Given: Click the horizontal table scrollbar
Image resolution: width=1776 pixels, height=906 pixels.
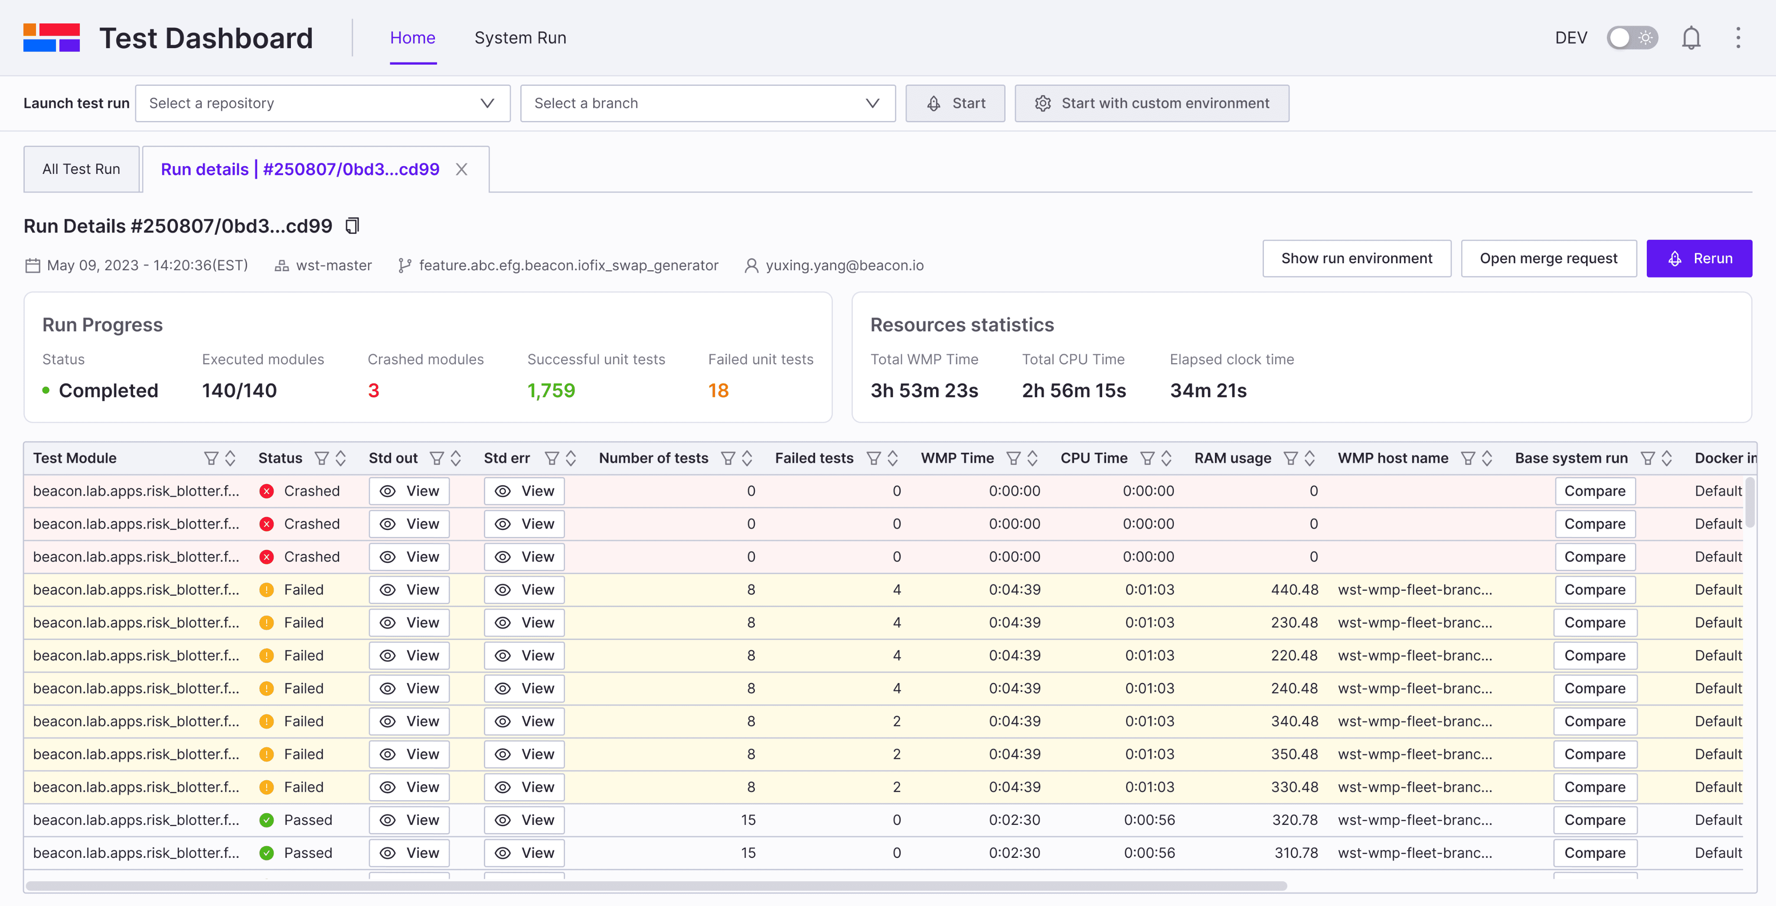Looking at the screenshot, I should coord(655,885).
